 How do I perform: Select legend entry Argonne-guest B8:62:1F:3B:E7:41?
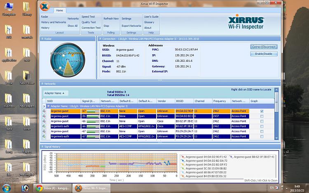[252, 157]
